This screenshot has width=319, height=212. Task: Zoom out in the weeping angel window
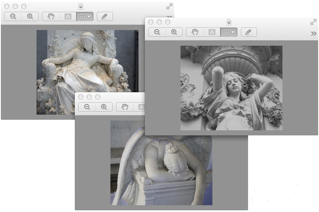87,107
